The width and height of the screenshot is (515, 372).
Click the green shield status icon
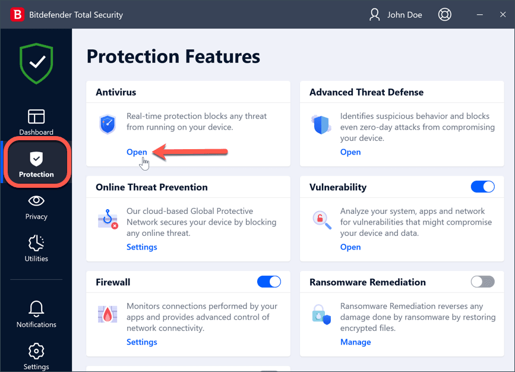[x=36, y=62]
